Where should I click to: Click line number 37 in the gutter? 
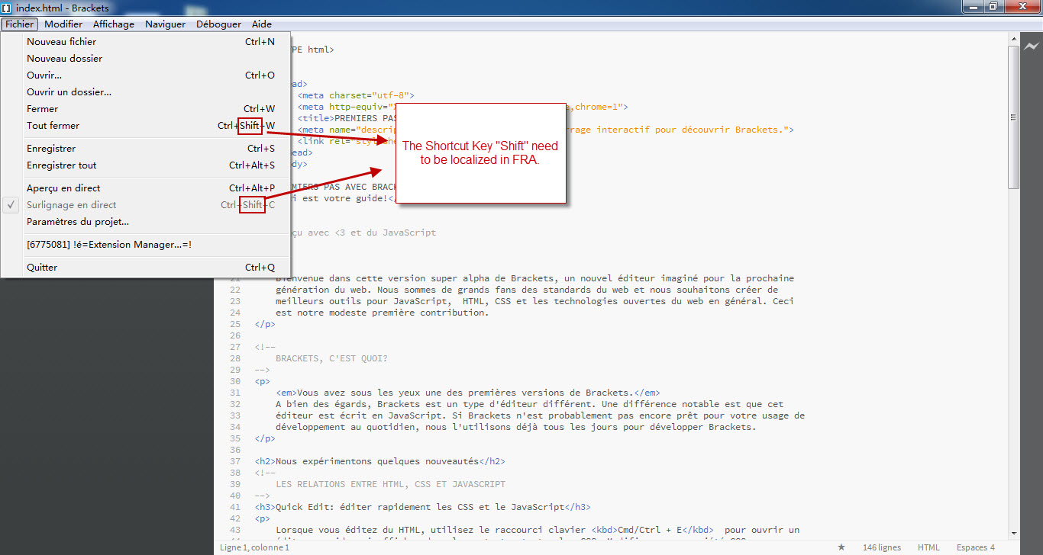(x=235, y=461)
